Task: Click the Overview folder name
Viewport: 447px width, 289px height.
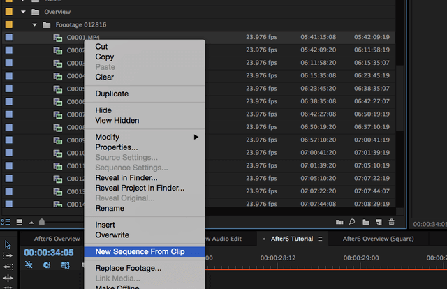Action: (57, 12)
